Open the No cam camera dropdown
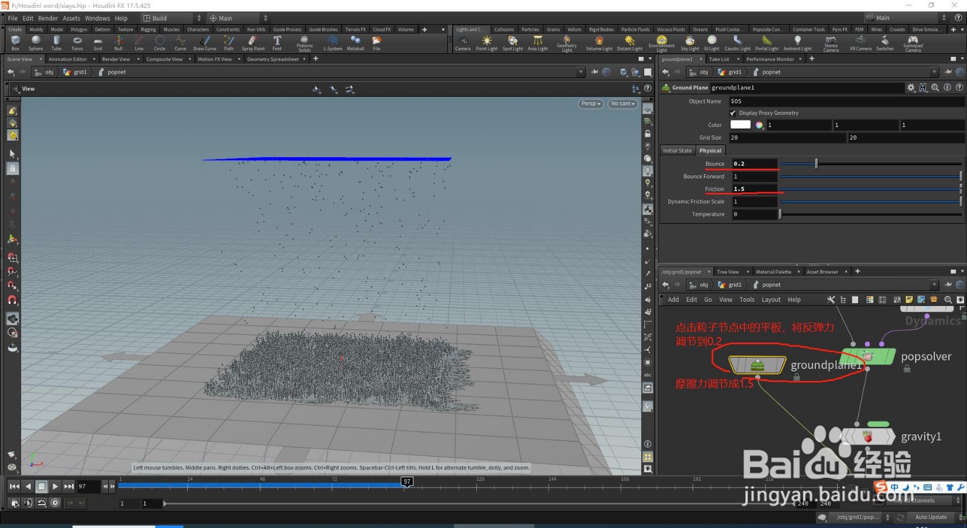Image resolution: width=967 pixels, height=528 pixels. coord(623,103)
